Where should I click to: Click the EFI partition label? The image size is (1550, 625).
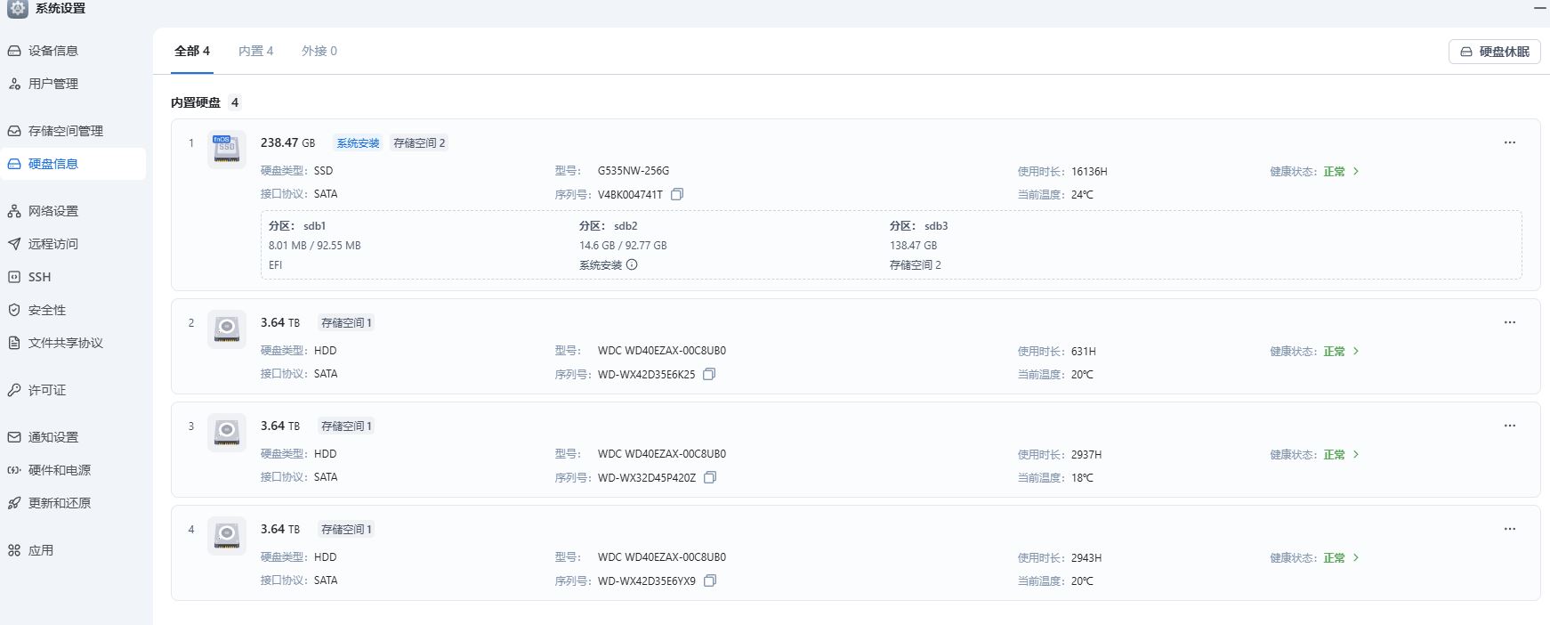(x=276, y=265)
